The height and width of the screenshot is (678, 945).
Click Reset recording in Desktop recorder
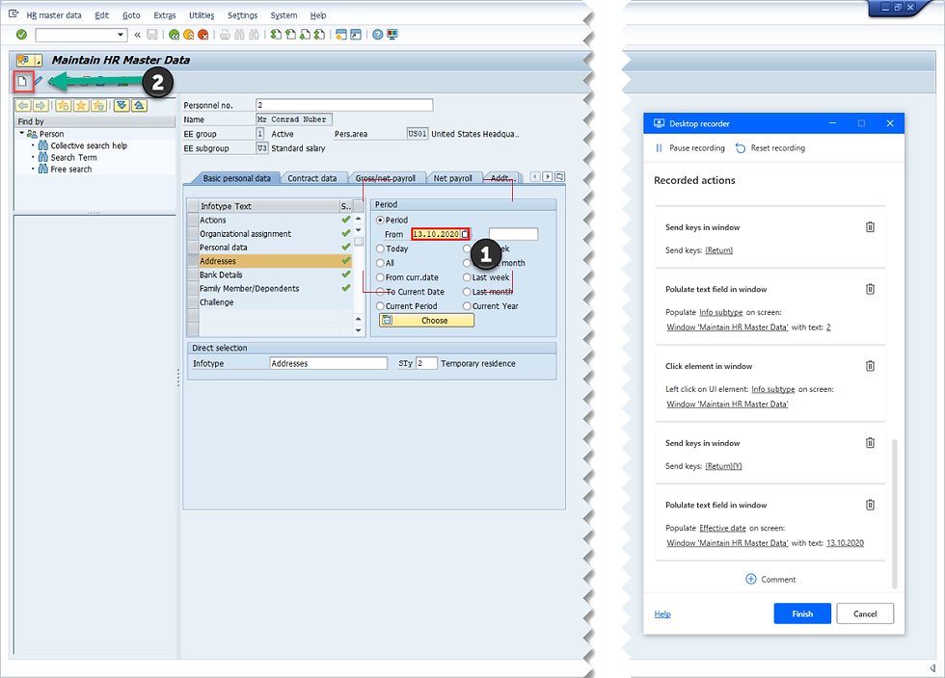[x=770, y=148]
